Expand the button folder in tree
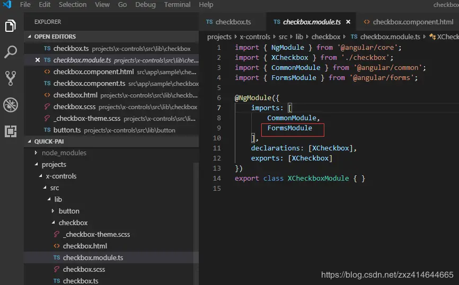Image resolution: width=459 pixels, height=285 pixels. [52, 211]
